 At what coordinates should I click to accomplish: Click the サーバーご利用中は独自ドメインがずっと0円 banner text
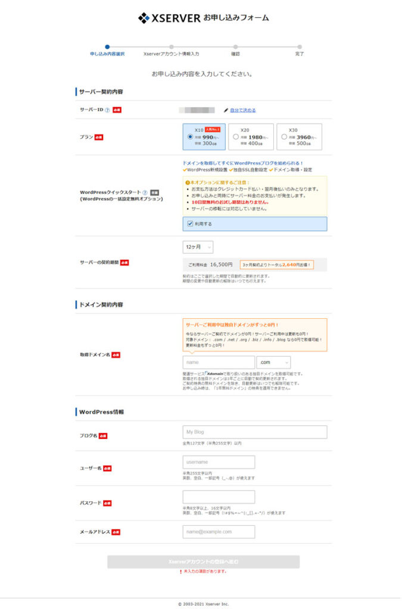coord(232,325)
